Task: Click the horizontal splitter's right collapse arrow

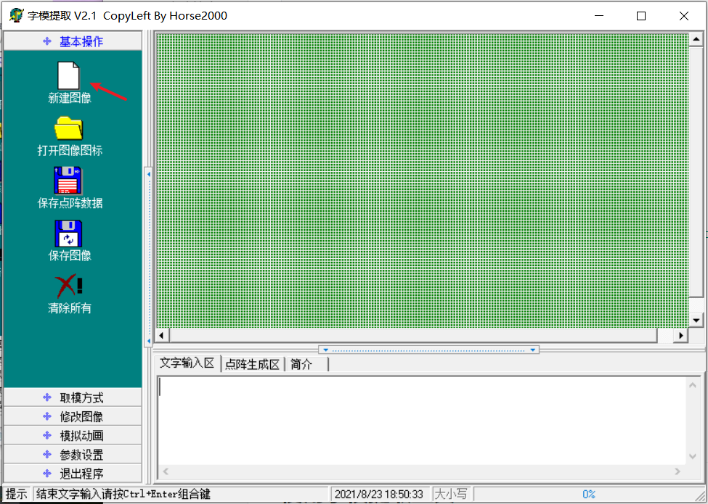Action: point(533,350)
